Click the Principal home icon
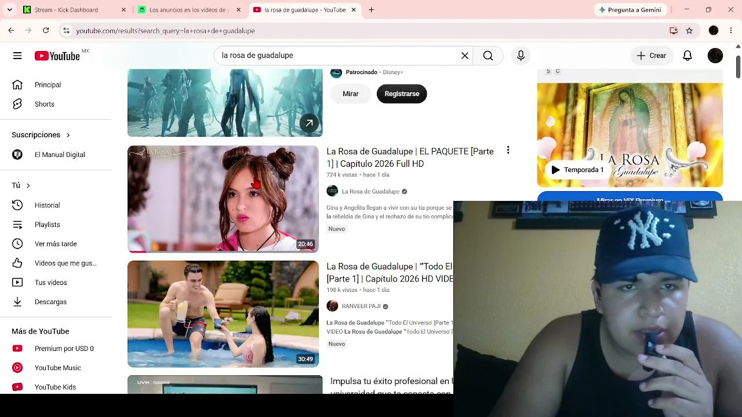 coord(17,85)
